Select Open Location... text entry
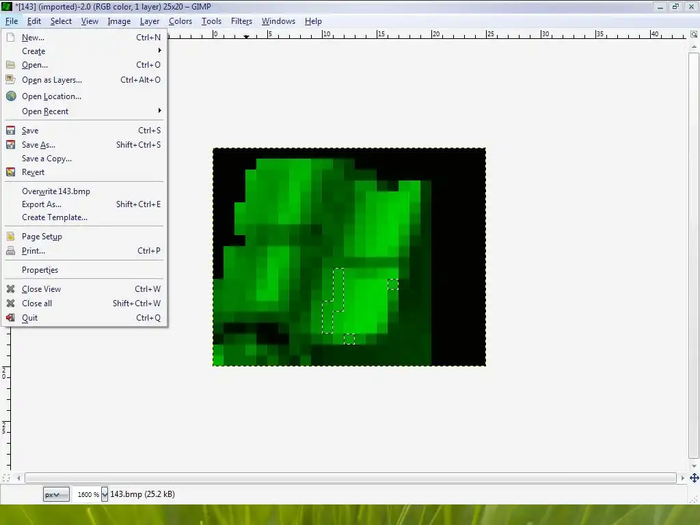 51,96
